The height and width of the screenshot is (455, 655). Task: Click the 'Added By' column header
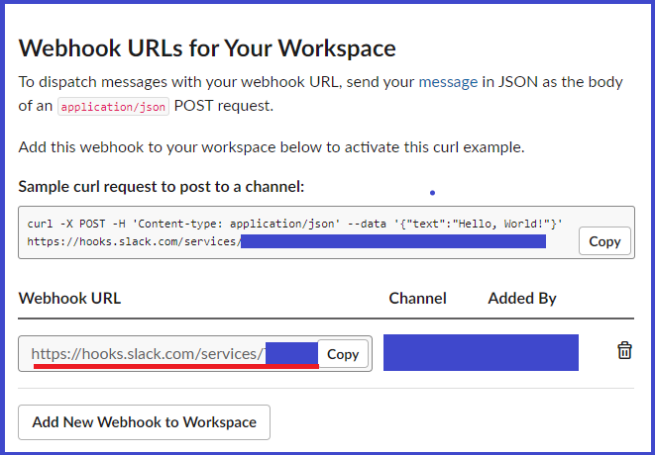pos(522,298)
